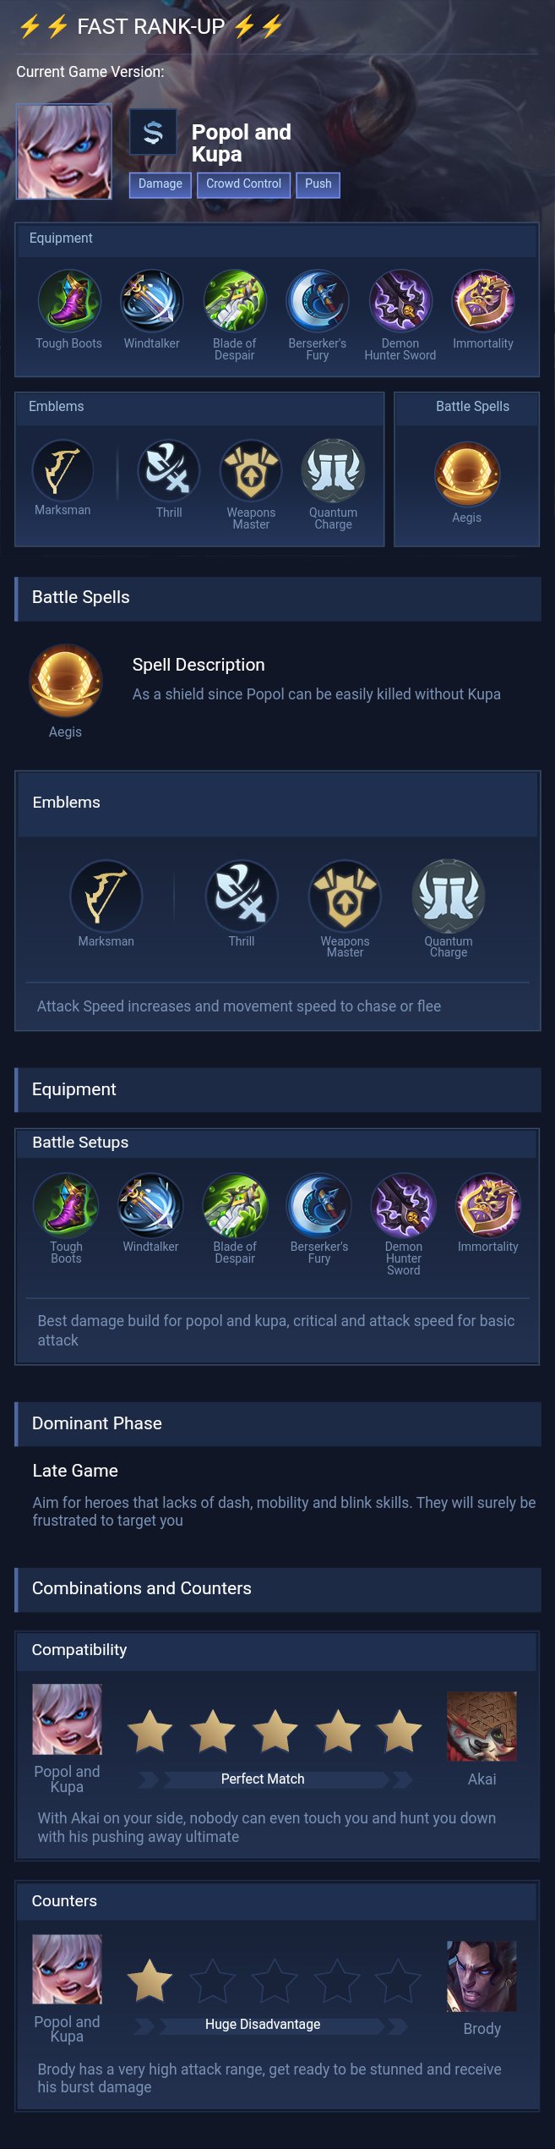The image size is (555, 2149).
Task: Click the Aegis spell in top Battle Spells box
Action: click(466, 474)
